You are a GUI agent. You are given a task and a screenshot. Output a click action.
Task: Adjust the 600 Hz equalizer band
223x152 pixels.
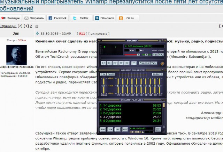pyautogui.click(x=132, y=86)
